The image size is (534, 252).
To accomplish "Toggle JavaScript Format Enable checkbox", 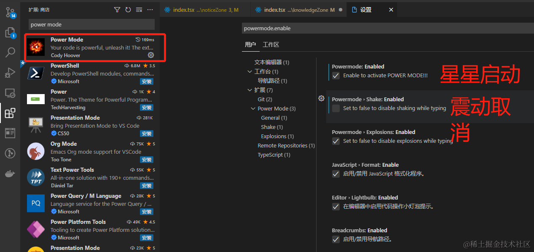I will (x=336, y=174).
